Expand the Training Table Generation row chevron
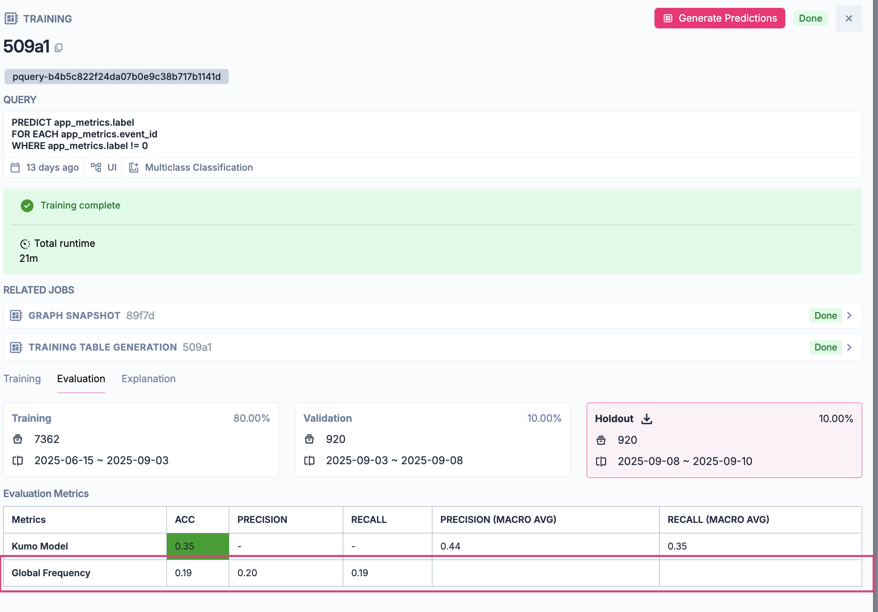The image size is (878, 612). [849, 347]
